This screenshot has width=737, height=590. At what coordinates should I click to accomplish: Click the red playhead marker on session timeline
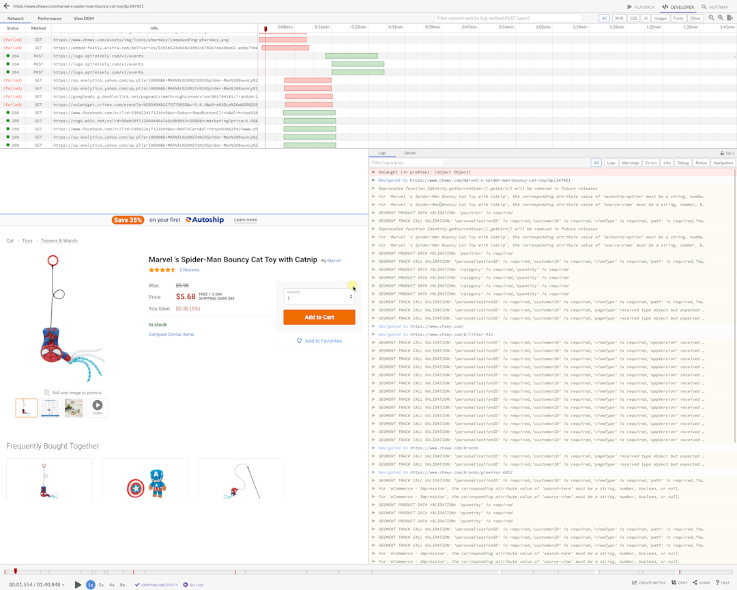coord(16,571)
